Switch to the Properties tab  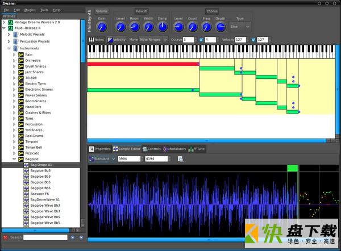[100, 149]
